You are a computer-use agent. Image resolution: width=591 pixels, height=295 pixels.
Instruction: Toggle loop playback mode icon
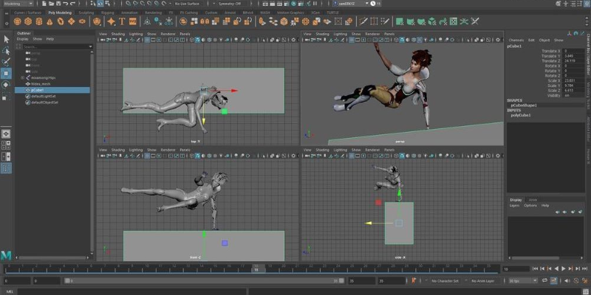pos(545,281)
